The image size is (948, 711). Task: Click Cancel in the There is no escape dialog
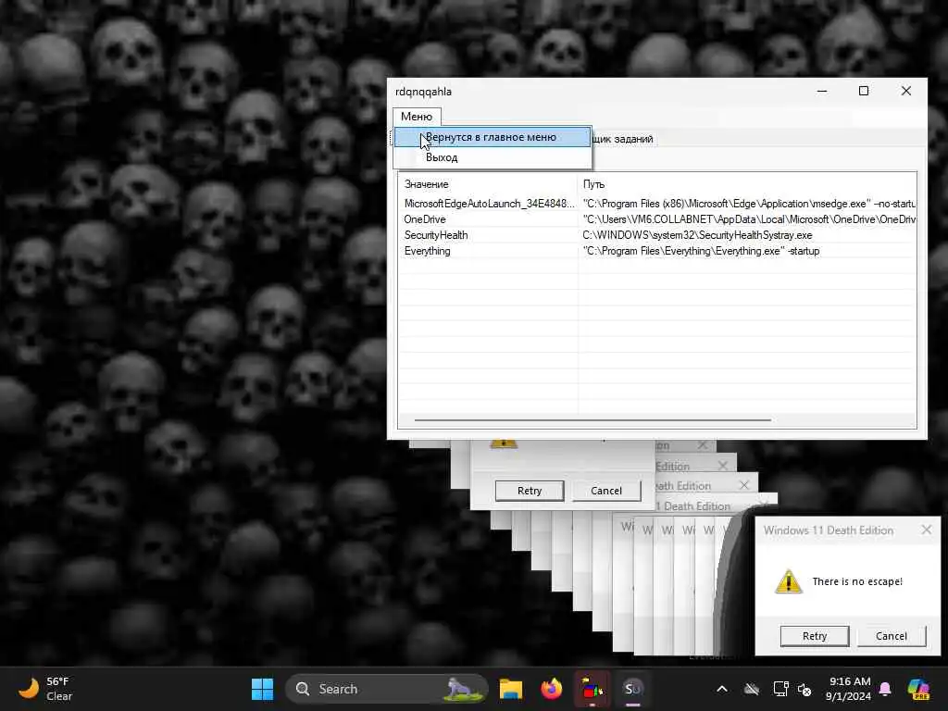click(892, 636)
